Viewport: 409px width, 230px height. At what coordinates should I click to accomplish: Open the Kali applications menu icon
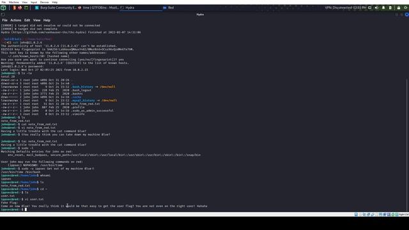pos(3,8)
